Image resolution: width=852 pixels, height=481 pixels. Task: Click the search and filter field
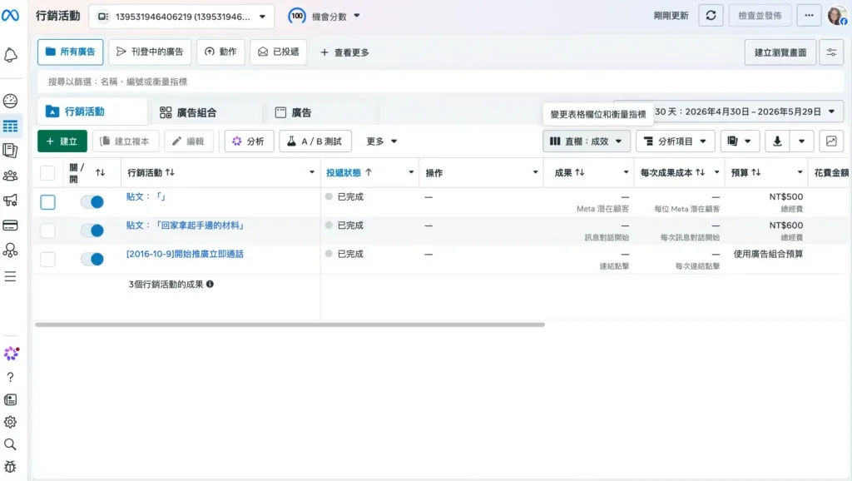click(x=440, y=82)
